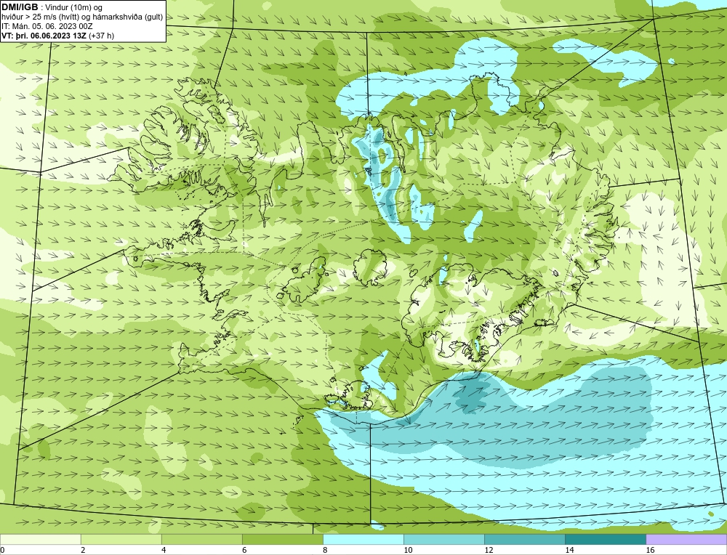Click the 2–4 m/s light green legend swatch

coord(121,539)
